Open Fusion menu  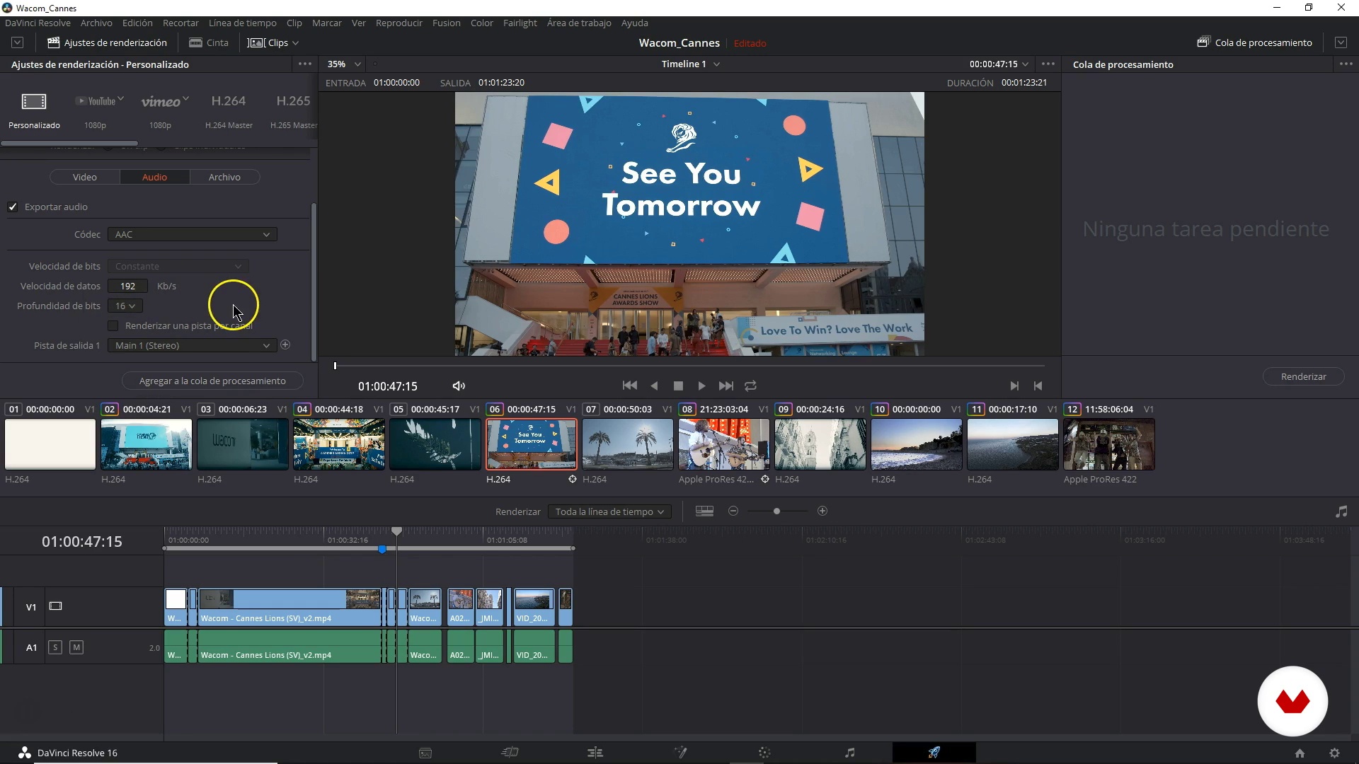tap(446, 23)
